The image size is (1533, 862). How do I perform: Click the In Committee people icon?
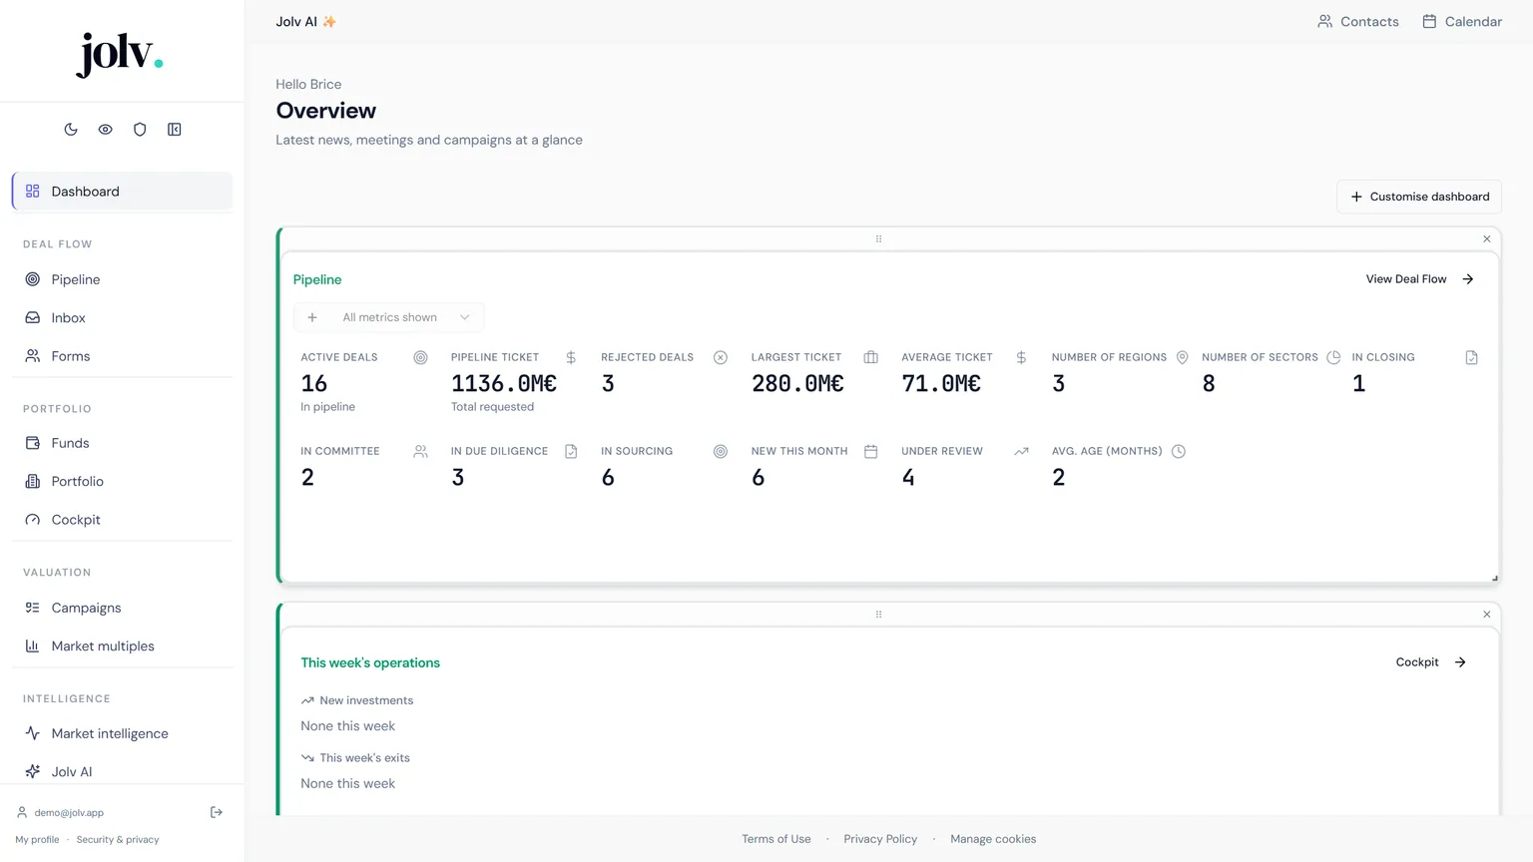click(420, 452)
